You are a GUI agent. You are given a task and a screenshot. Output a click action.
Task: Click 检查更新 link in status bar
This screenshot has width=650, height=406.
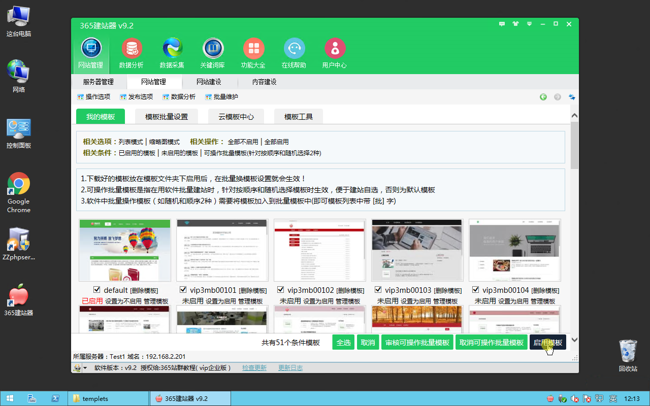point(254,368)
